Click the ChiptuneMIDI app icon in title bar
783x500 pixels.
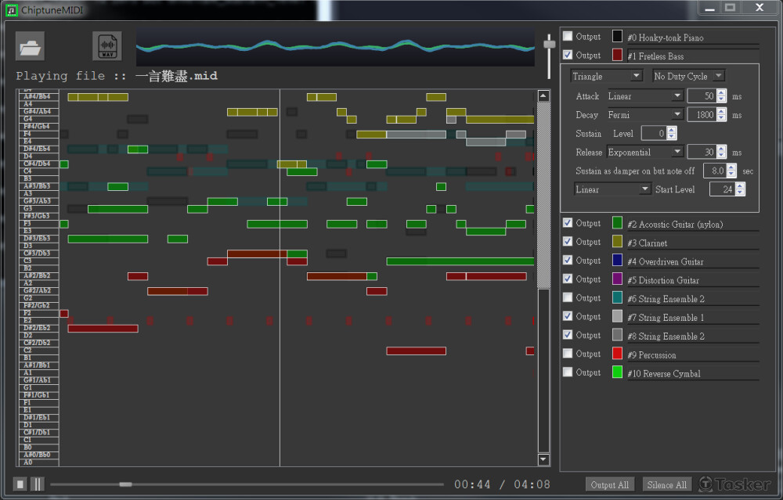[x=12, y=10]
